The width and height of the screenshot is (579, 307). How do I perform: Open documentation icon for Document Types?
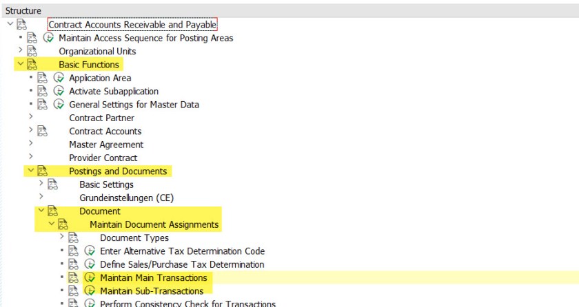(x=74, y=237)
